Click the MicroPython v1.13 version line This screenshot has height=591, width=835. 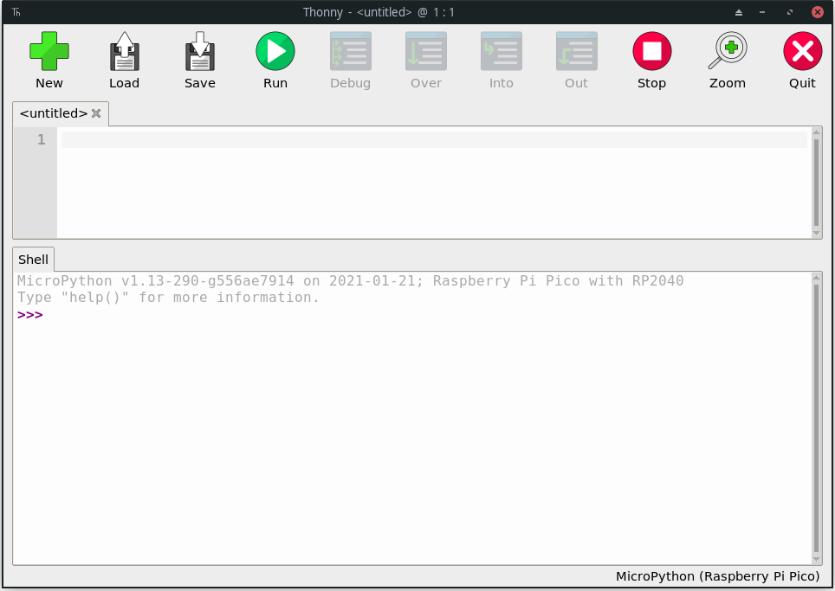[350, 280]
